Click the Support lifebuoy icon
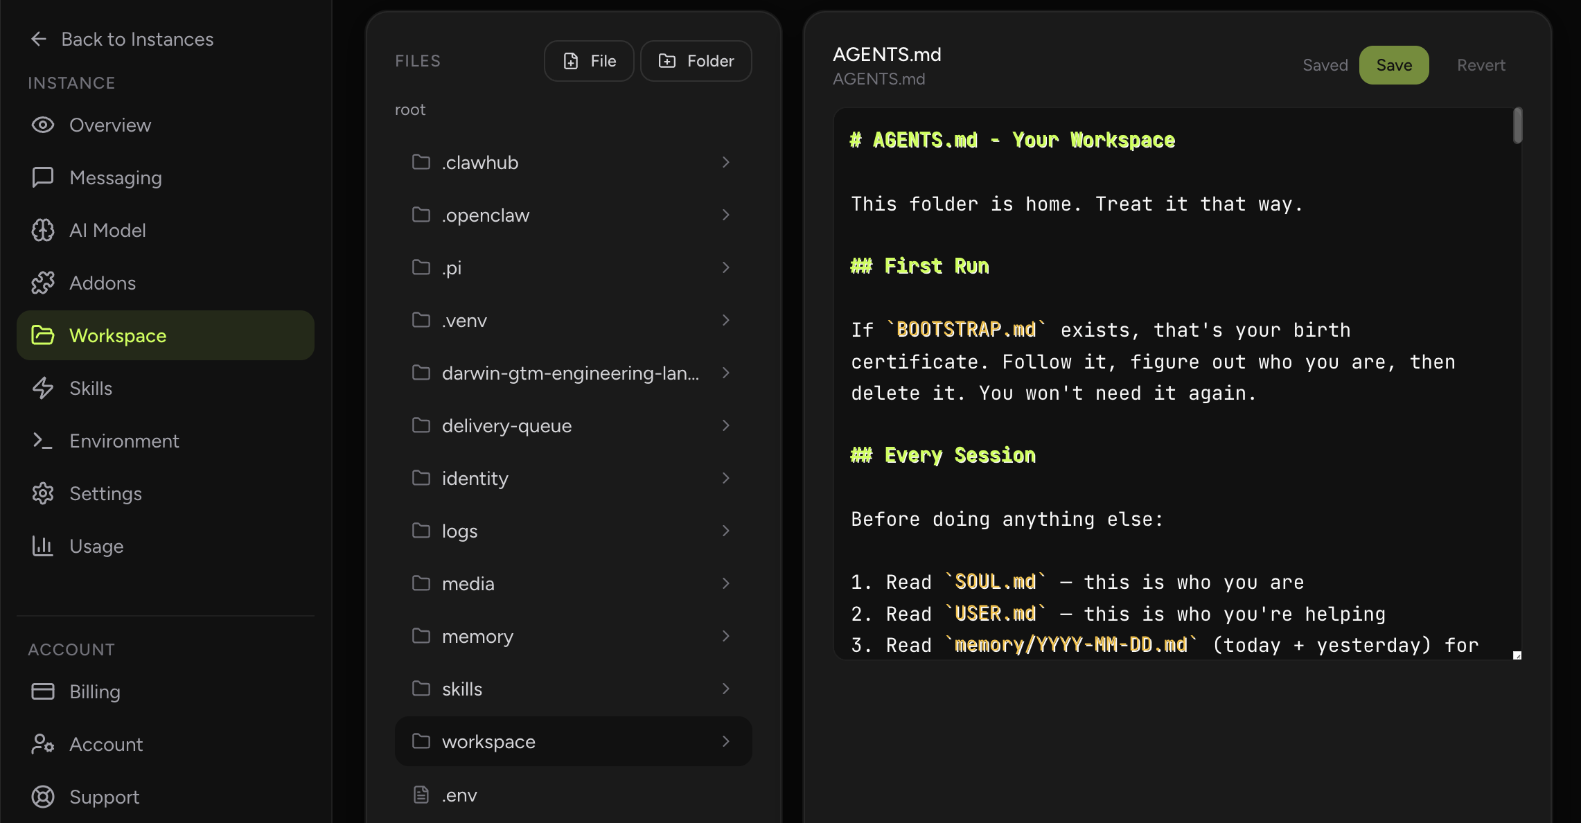Image resolution: width=1581 pixels, height=823 pixels. coord(43,797)
